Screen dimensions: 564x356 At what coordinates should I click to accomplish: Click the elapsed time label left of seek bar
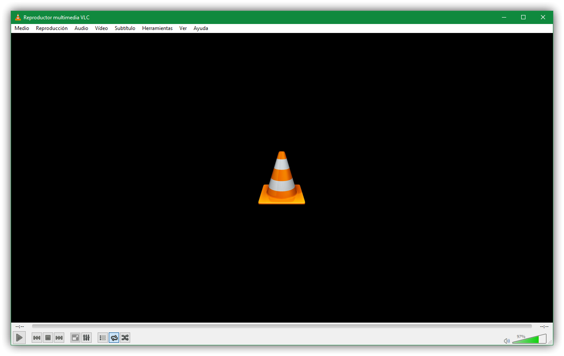tap(20, 326)
